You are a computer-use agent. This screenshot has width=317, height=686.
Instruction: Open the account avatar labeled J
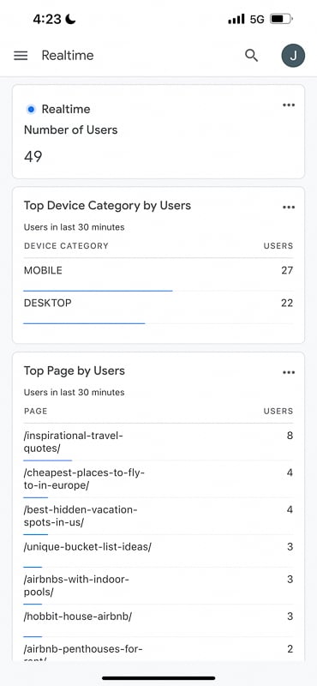tap(293, 56)
